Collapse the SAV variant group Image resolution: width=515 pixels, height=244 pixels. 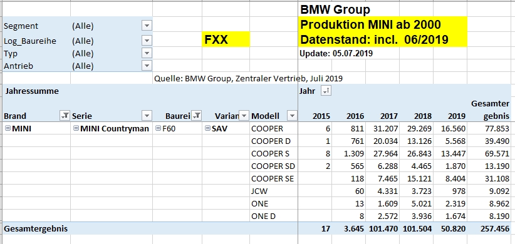tap(207, 128)
